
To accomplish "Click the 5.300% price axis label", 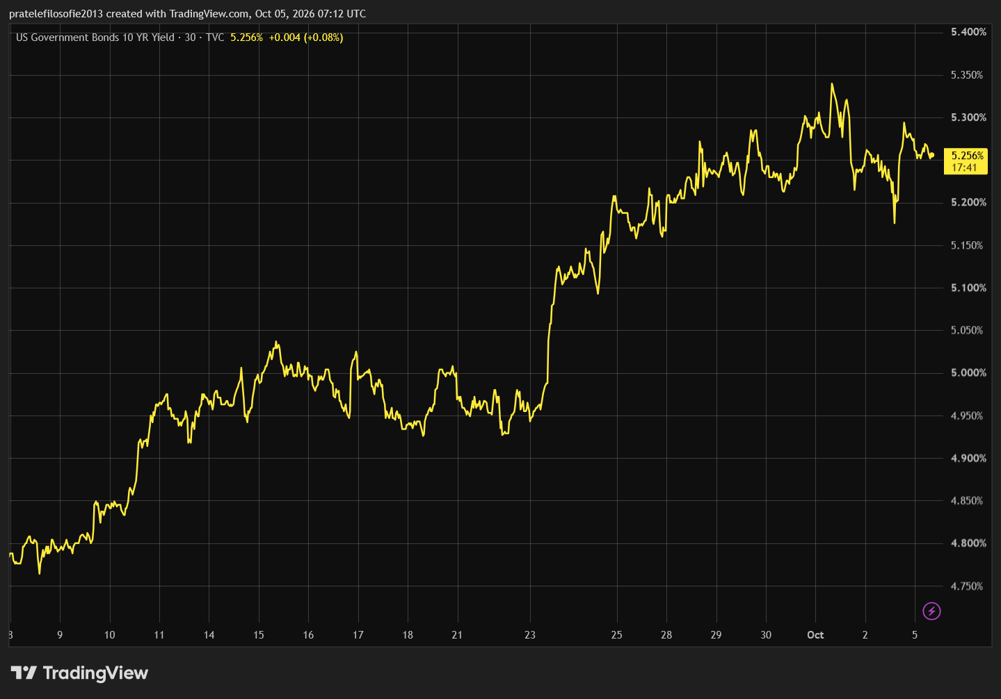I will (x=968, y=117).
